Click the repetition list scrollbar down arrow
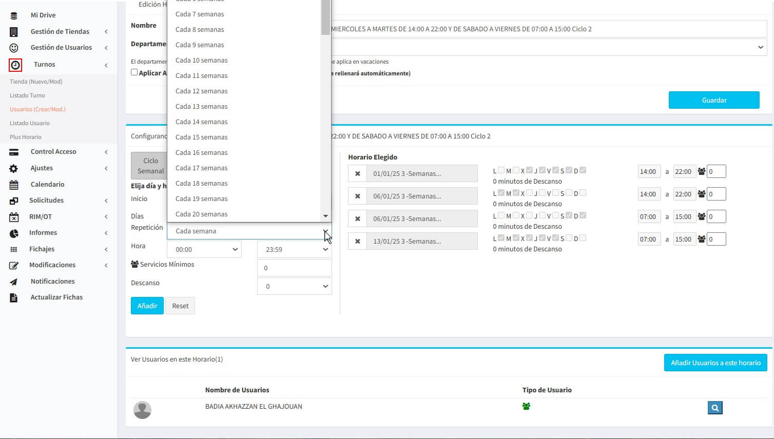Image resolution: width=774 pixels, height=439 pixels. (x=325, y=216)
